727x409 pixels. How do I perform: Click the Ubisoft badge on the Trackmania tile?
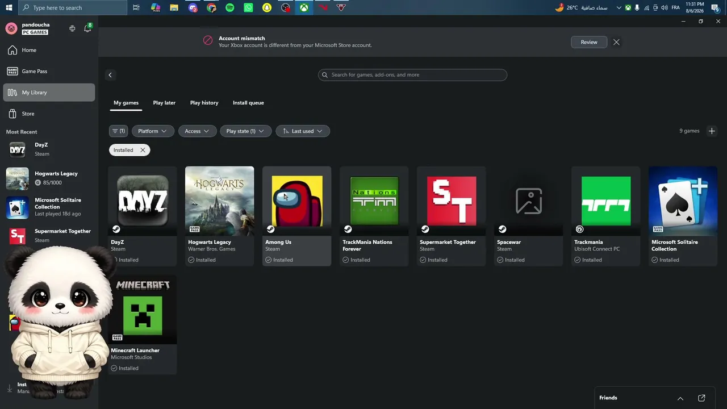[x=579, y=229]
